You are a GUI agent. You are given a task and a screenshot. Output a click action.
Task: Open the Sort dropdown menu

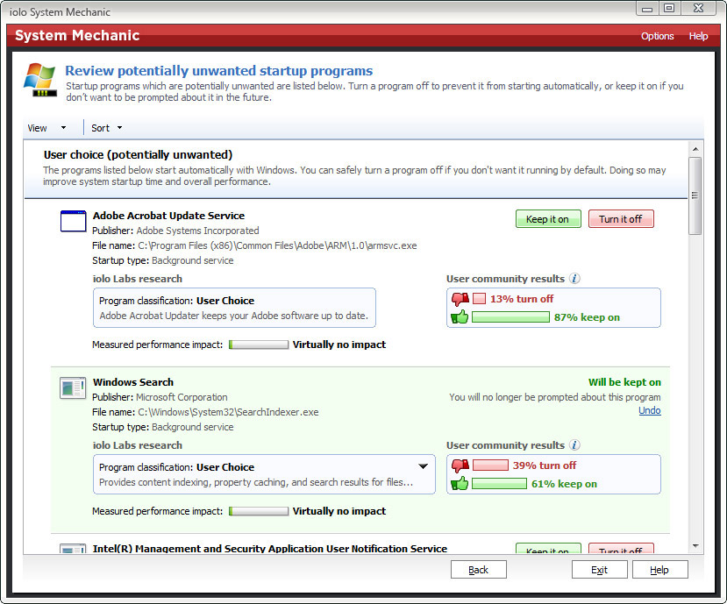coord(107,128)
